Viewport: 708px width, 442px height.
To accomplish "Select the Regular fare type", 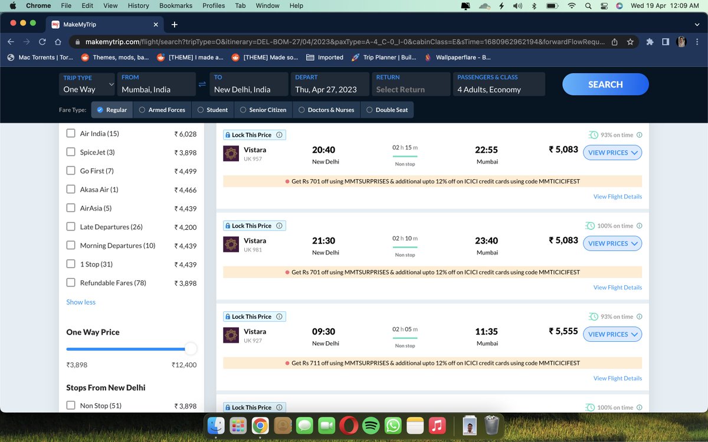I will (x=112, y=110).
